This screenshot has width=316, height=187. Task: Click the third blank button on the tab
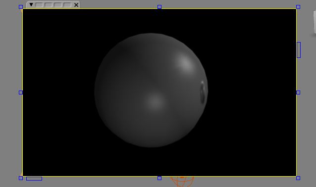pyautogui.click(x=58, y=5)
